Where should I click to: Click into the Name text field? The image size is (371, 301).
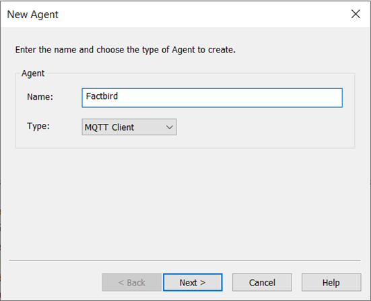click(x=212, y=98)
